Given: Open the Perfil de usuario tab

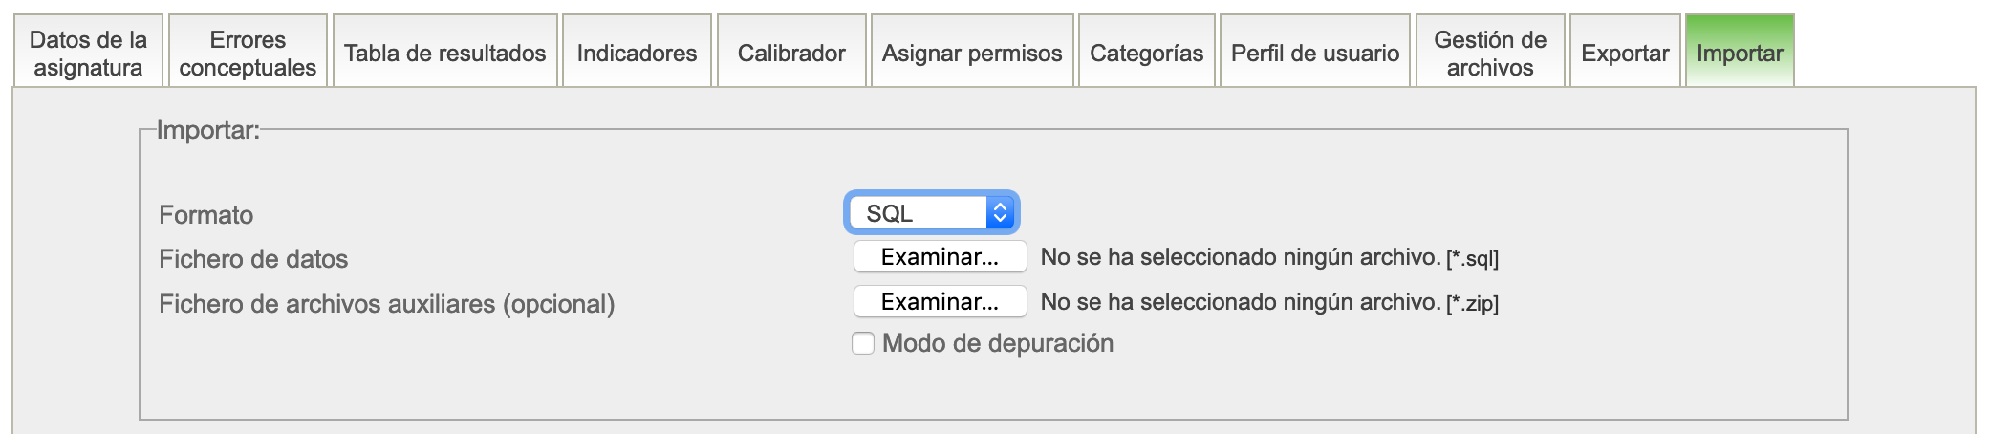Looking at the screenshot, I should pyautogui.click(x=1314, y=53).
